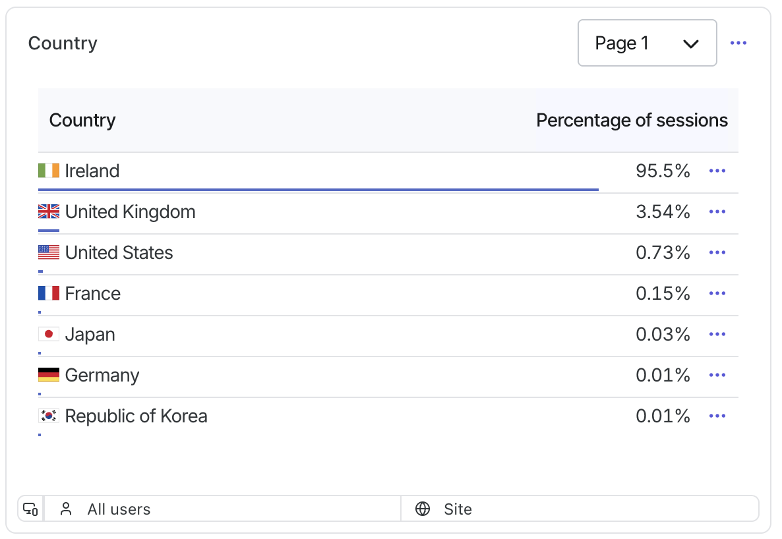This screenshot has height=539, width=782.
Task: Select the Ireland country name
Action: (92, 171)
